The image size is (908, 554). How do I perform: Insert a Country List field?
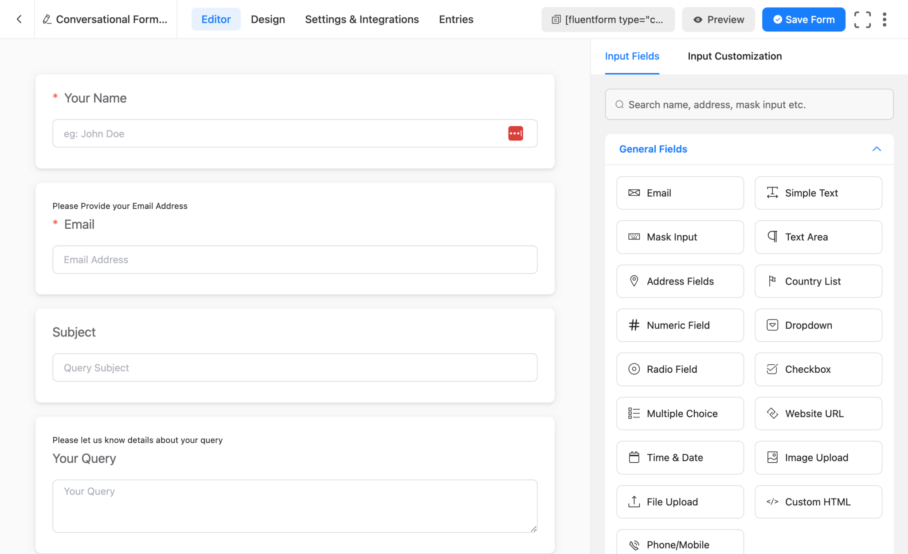click(x=817, y=281)
